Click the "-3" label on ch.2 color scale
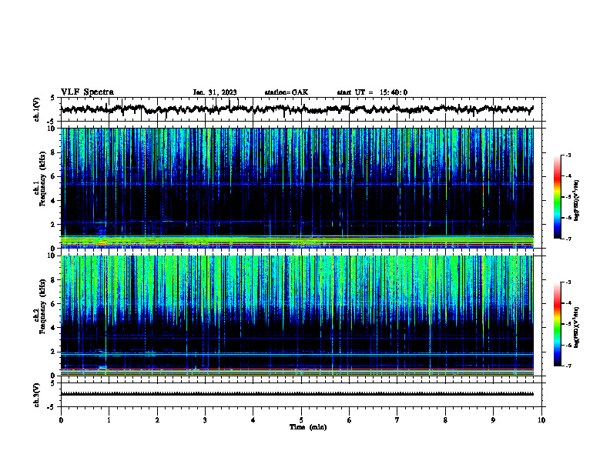This screenshot has width=610, height=471. [x=568, y=282]
